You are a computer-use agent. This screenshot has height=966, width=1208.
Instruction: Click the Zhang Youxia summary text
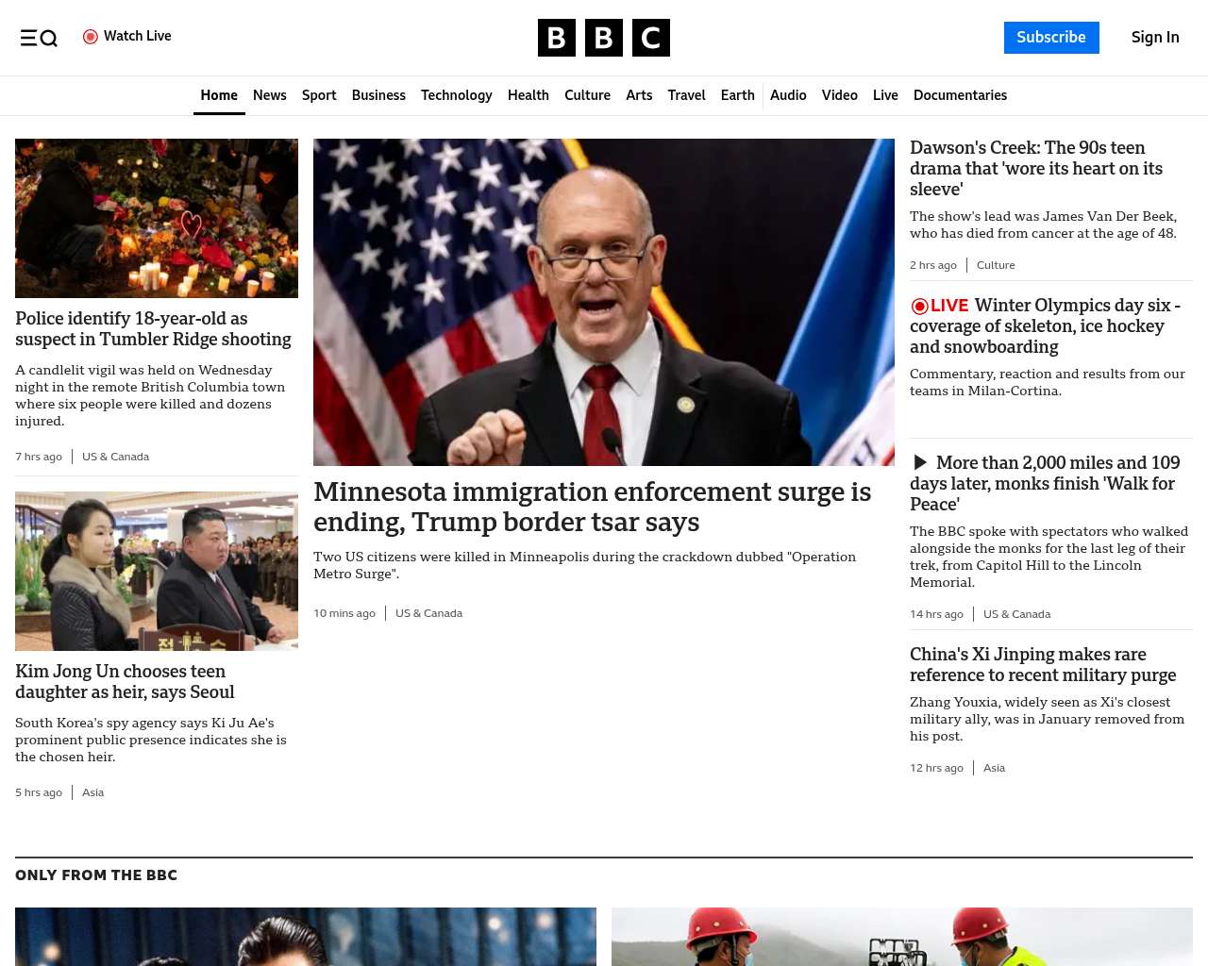point(1047,719)
